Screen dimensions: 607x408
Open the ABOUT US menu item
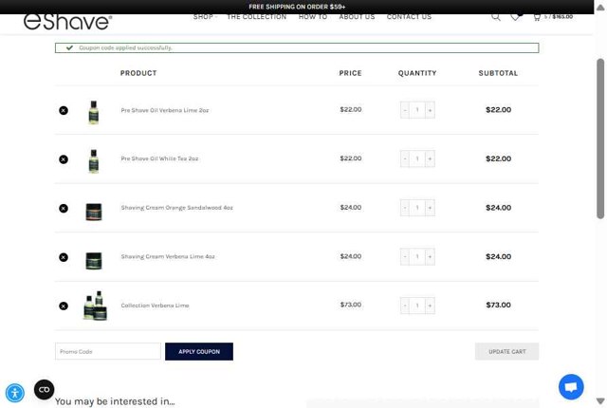click(357, 17)
